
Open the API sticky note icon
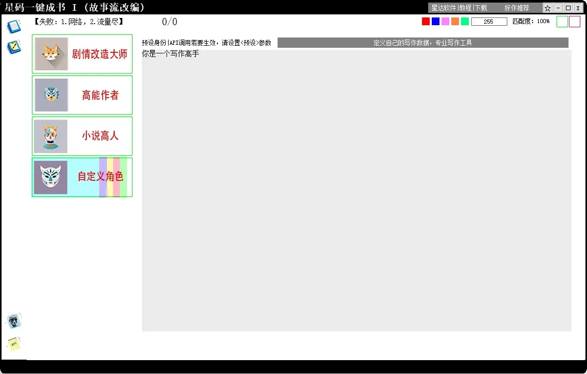click(x=14, y=344)
